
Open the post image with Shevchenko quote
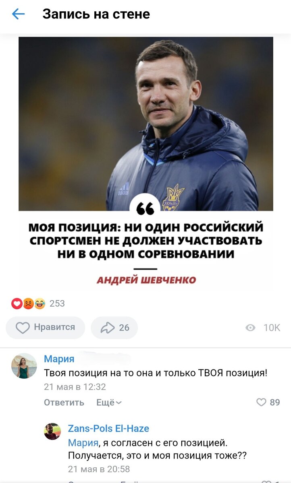tap(146, 163)
